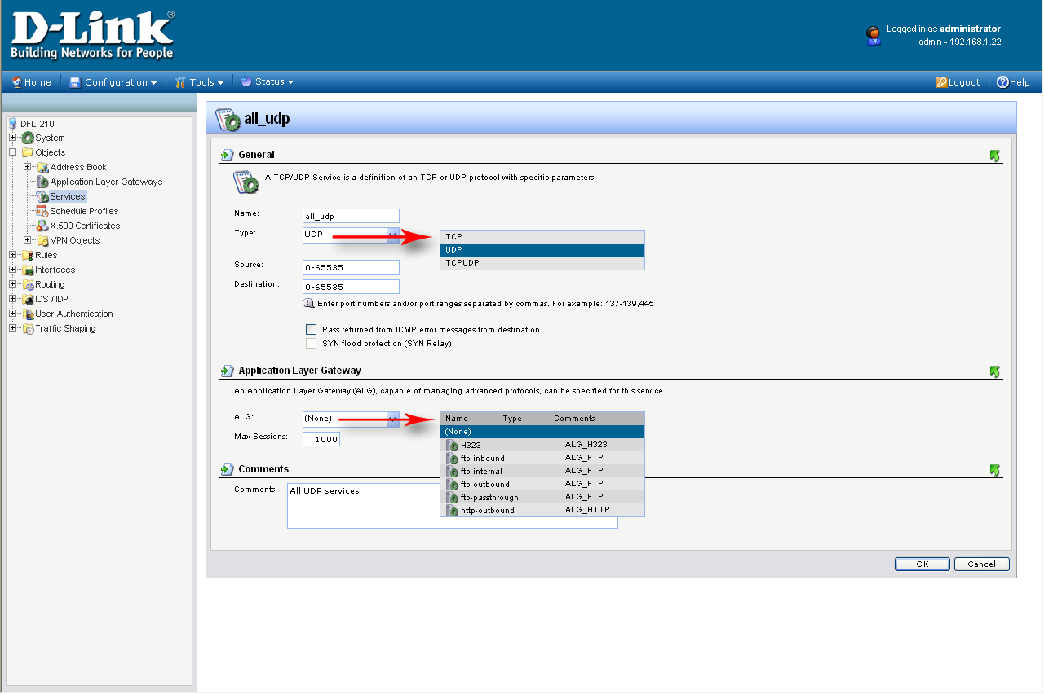Screen dimensions: 1044x694
Task: Expand the Routing tree node
Action: [13, 284]
